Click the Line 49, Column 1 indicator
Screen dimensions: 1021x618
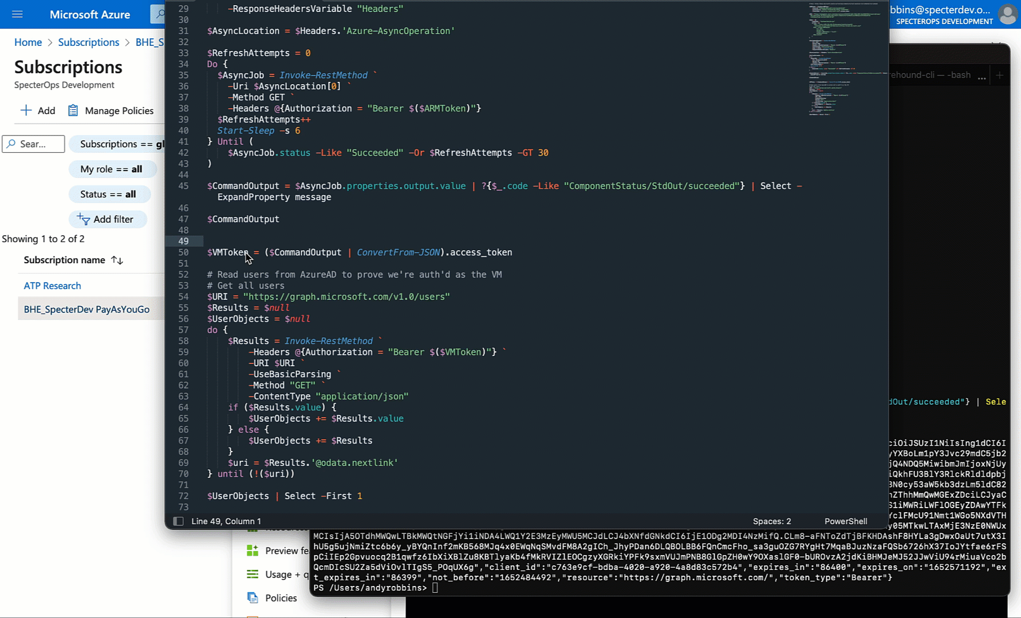tap(226, 521)
